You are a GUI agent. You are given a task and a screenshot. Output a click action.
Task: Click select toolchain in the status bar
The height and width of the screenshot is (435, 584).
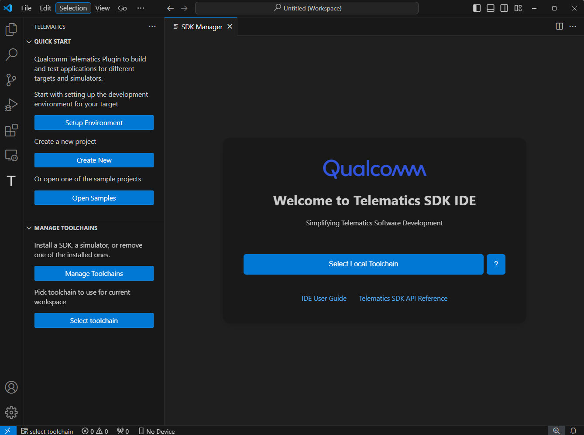47,431
